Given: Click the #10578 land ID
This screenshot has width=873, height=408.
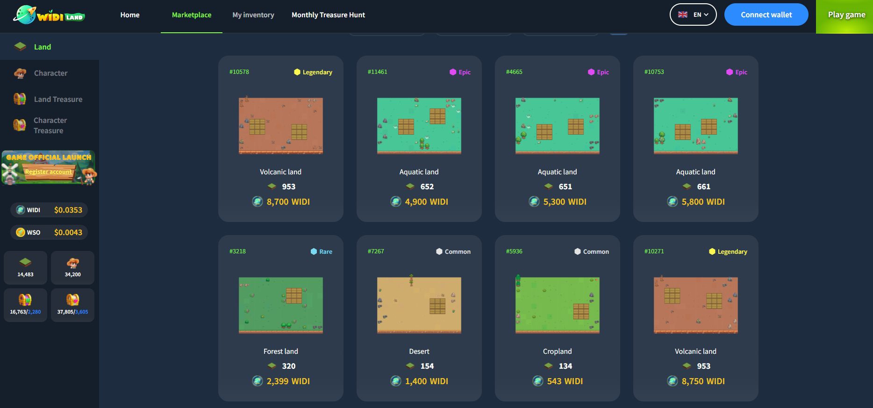Looking at the screenshot, I should pyautogui.click(x=239, y=72).
